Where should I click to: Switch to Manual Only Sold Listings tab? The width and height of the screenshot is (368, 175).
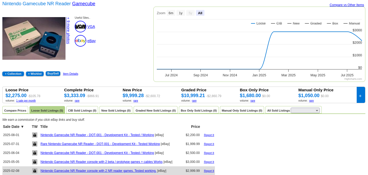click(x=242, y=110)
